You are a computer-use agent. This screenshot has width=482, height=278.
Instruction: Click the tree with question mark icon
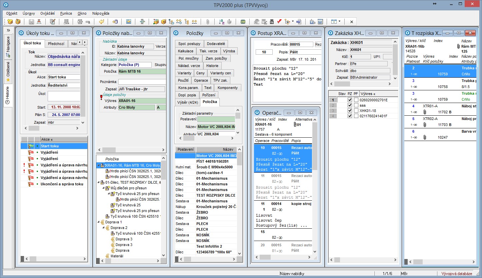pos(287,22)
